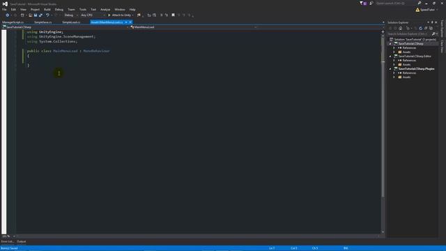Image resolution: width=446 pixels, height=251 pixels.
Task: Click the Visual Studio logo icon
Action: pyautogui.click(x=5, y=3)
